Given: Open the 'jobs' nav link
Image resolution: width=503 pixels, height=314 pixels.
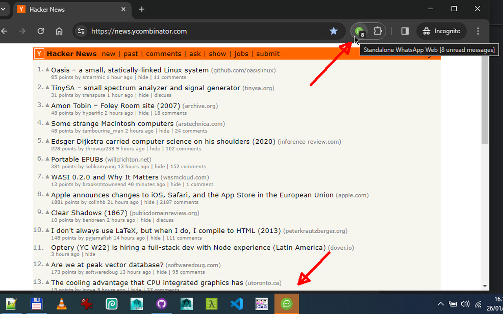Looking at the screenshot, I should tap(241, 54).
